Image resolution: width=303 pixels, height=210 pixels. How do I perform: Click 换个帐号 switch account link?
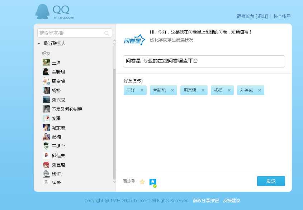click(x=282, y=16)
